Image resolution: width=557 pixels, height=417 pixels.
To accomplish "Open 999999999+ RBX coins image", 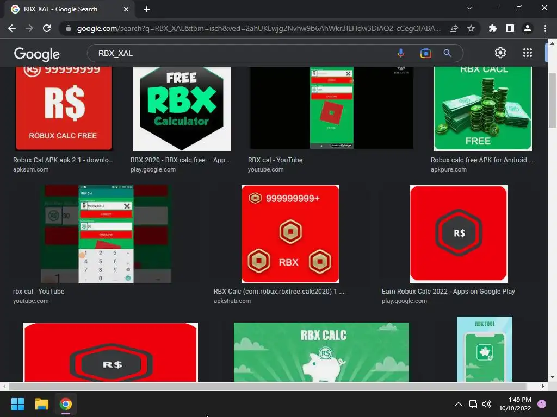I will click(x=290, y=234).
